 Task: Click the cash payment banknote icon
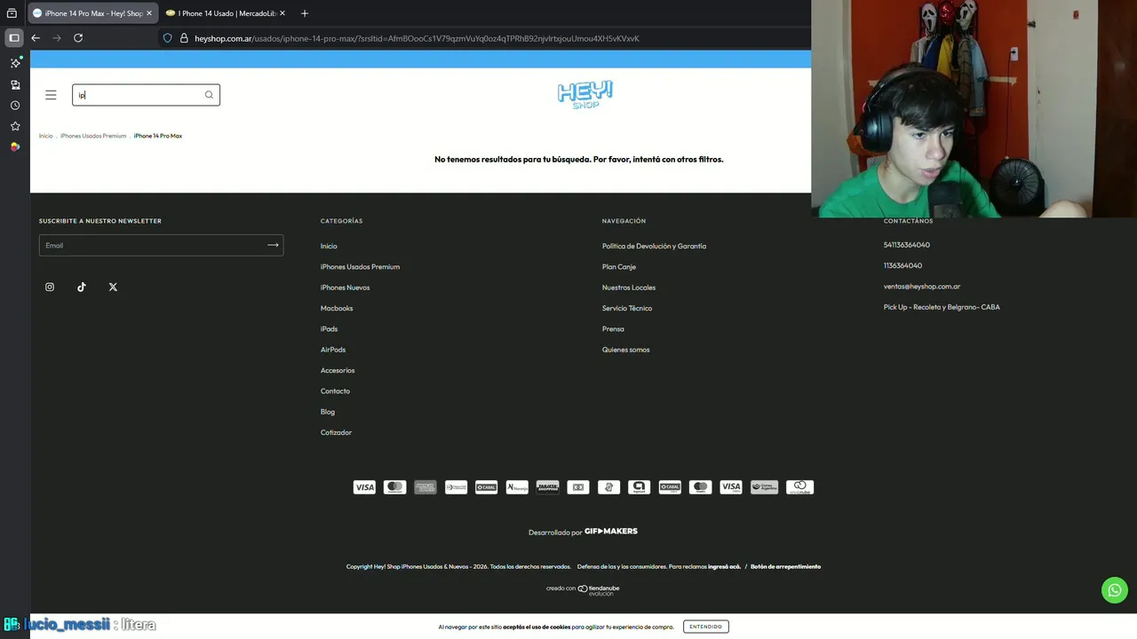pos(578,487)
